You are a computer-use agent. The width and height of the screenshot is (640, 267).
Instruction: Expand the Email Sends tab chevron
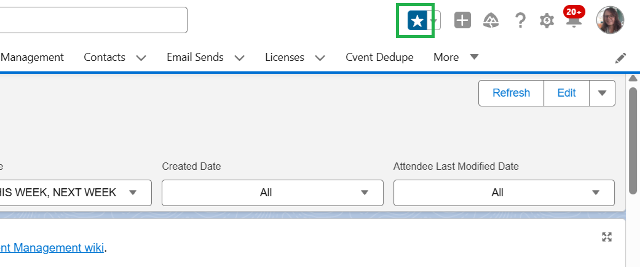240,58
